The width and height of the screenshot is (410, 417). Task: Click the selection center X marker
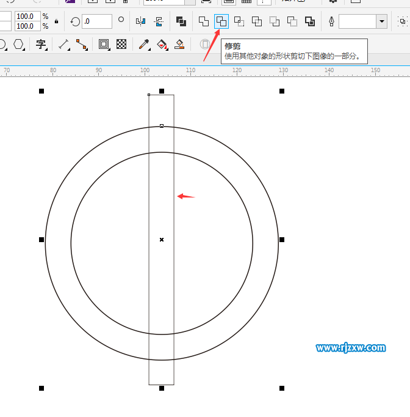click(x=162, y=240)
